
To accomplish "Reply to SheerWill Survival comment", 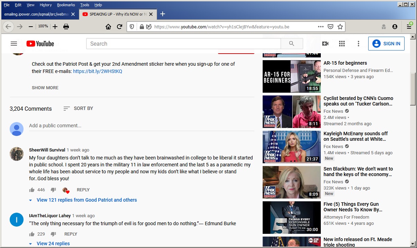I will pos(83,190).
